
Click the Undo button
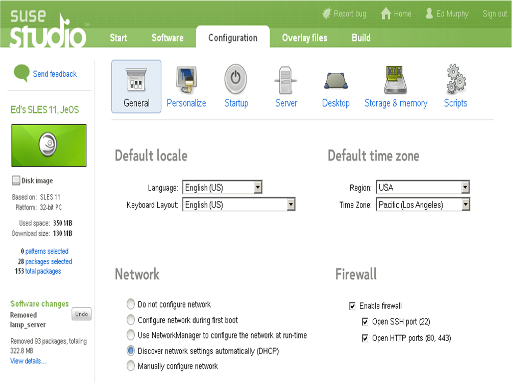pos(82,314)
